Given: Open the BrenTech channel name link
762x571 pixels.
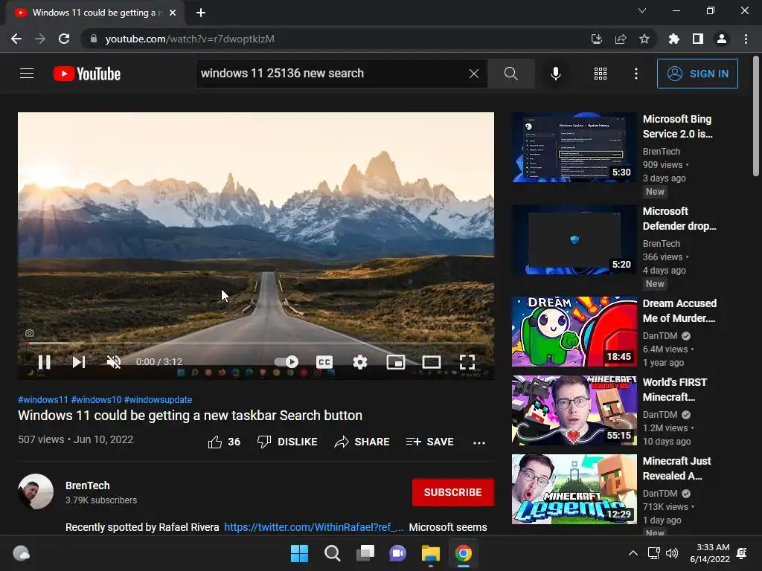Looking at the screenshot, I should click(x=88, y=485).
